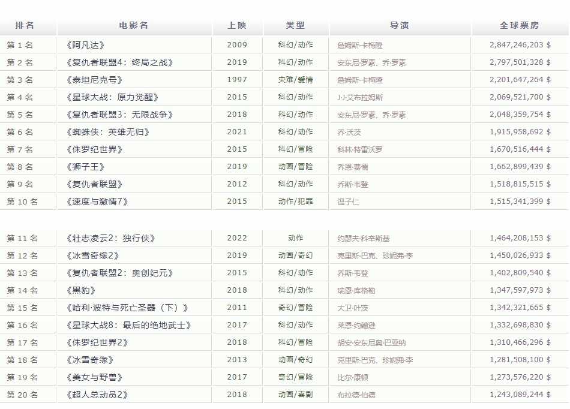Screen dimensions: 570x409
Task: Select the 《泰坦尼克号》 title
Action: point(94,80)
